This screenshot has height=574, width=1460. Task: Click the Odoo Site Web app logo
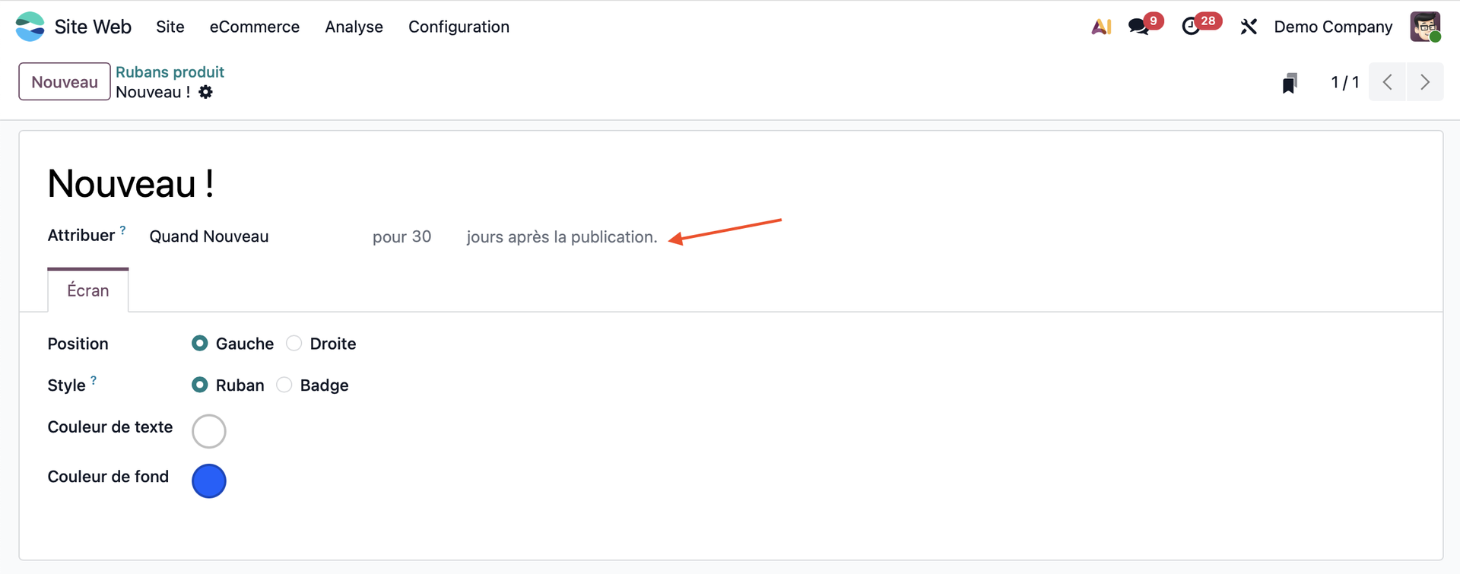point(30,27)
